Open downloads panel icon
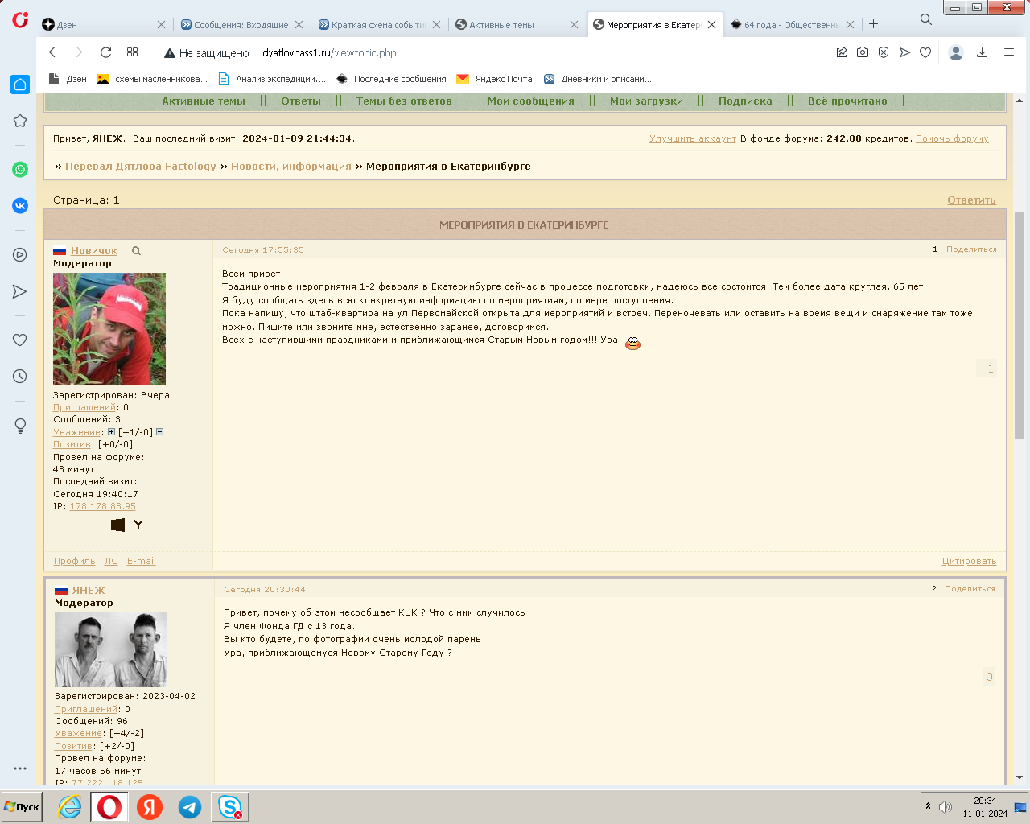 point(982,52)
